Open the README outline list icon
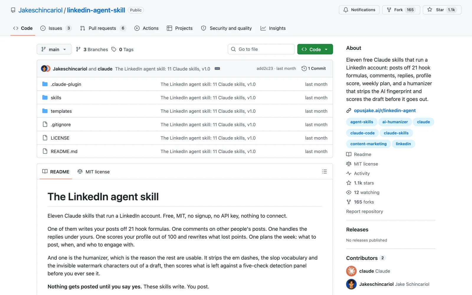This screenshot has height=295, width=472. 324,172
